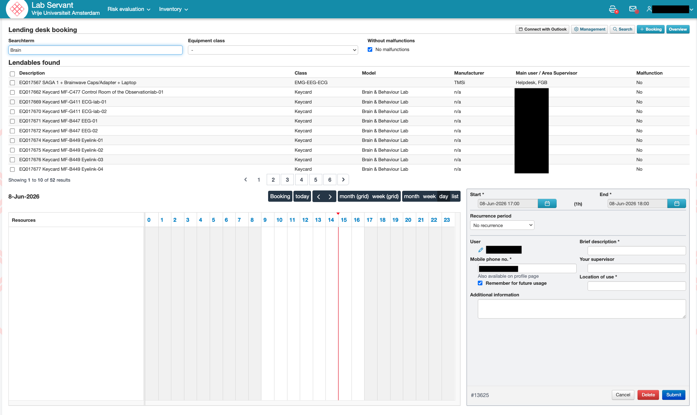Go to next results page arrow
The height and width of the screenshot is (415, 697).
[343, 180]
